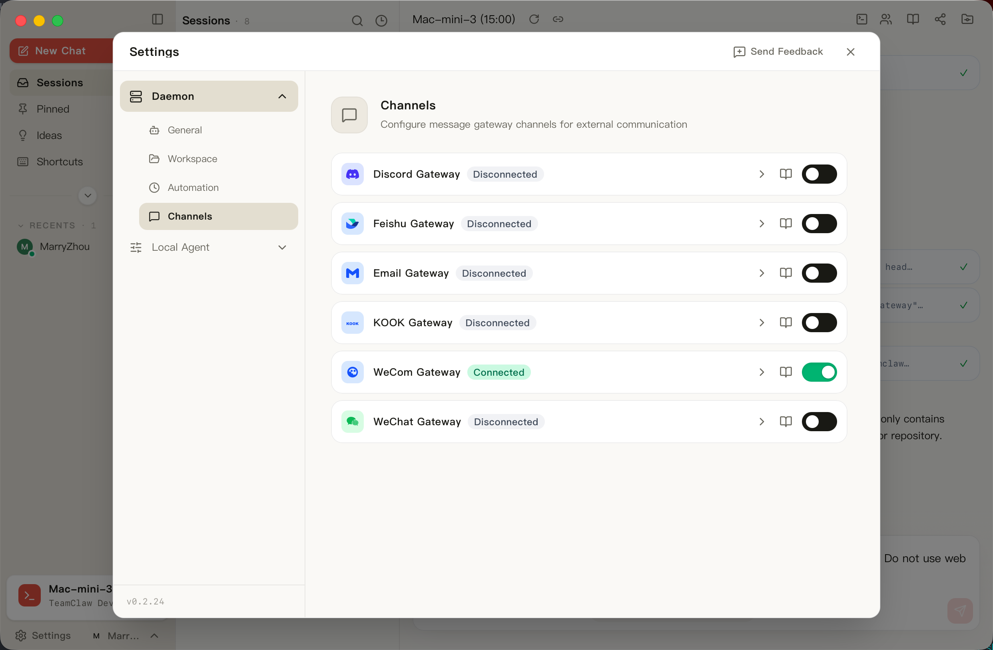Expand more sidebar items chevron button
The image size is (993, 650).
[88, 196]
